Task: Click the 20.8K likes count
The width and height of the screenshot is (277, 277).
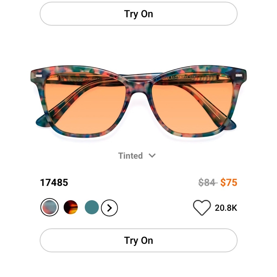Action: tap(226, 207)
